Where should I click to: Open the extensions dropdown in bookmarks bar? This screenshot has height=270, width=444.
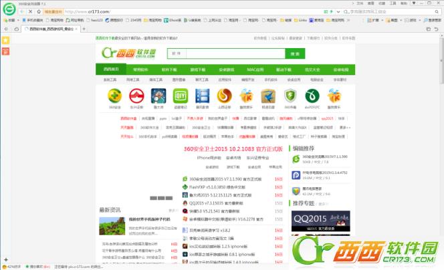click(382, 20)
